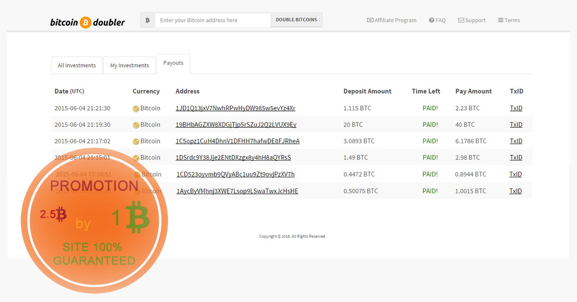Click Bitcoin coin icon in 21:17:02 row

(x=136, y=142)
